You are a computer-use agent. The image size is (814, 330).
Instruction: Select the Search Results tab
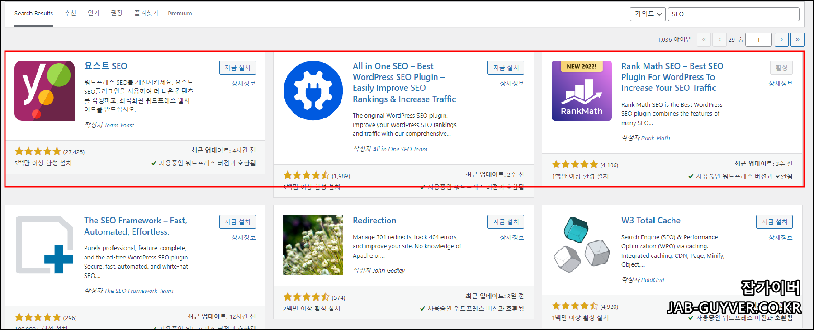coord(33,14)
